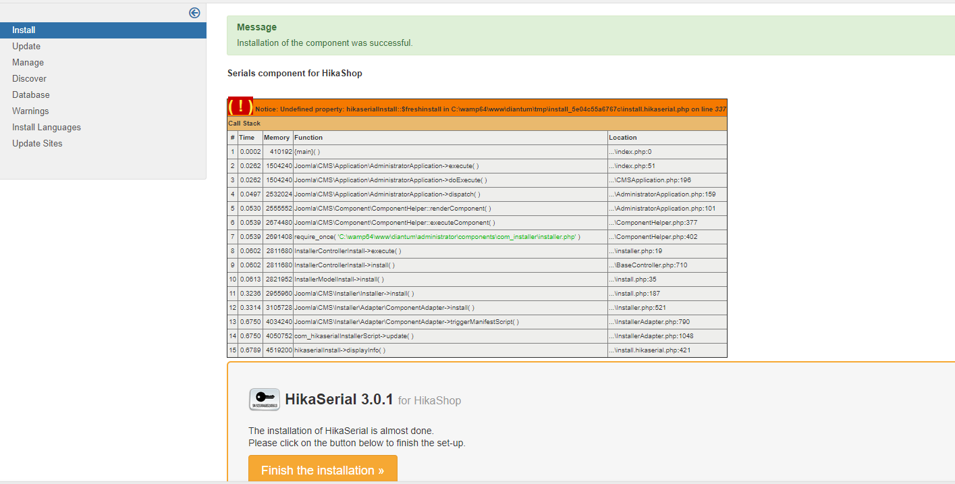Click location ...\install.hikaserial.php:421
955x484 pixels.
667,350
